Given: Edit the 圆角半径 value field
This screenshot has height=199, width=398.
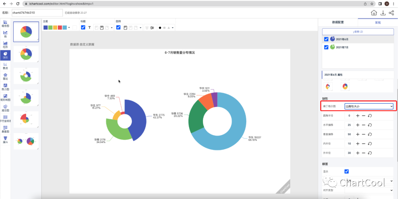Looking at the screenshot, I should (349, 116).
